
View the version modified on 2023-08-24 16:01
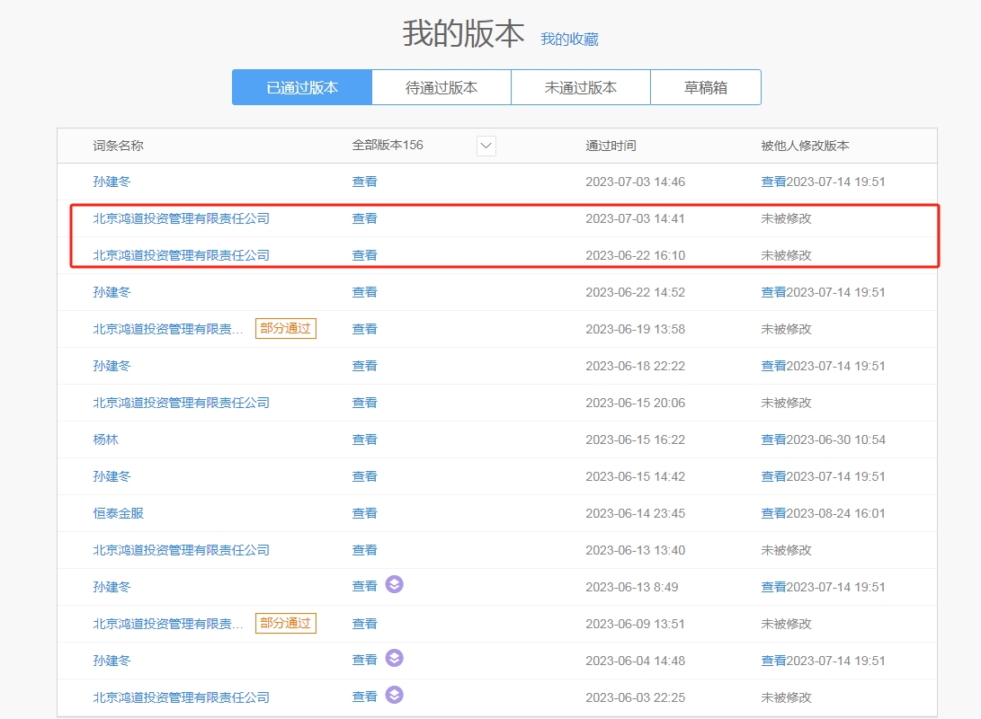[773, 513]
